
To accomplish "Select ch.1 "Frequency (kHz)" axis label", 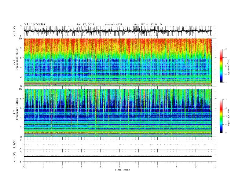I will 17,59.
